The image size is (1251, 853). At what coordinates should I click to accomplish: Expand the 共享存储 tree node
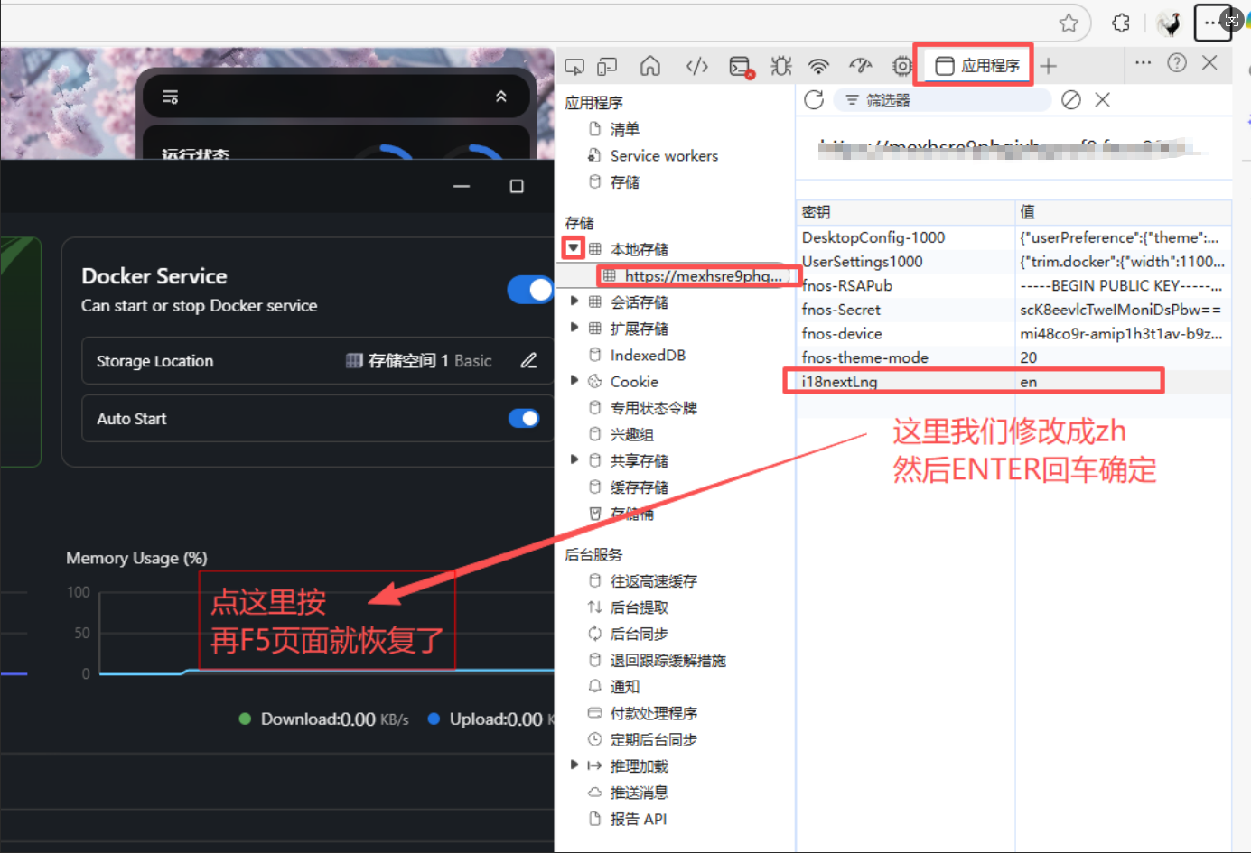pos(574,460)
